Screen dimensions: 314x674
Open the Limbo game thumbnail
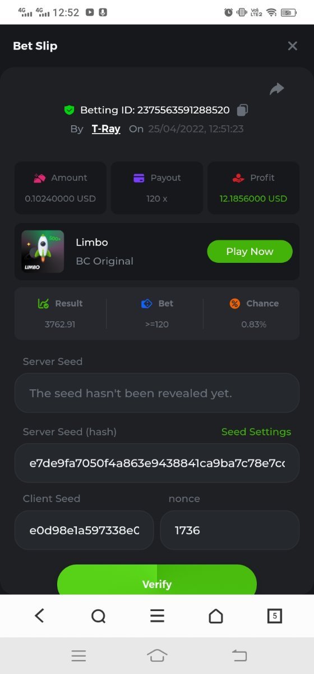pyautogui.click(x=43, y=252)
